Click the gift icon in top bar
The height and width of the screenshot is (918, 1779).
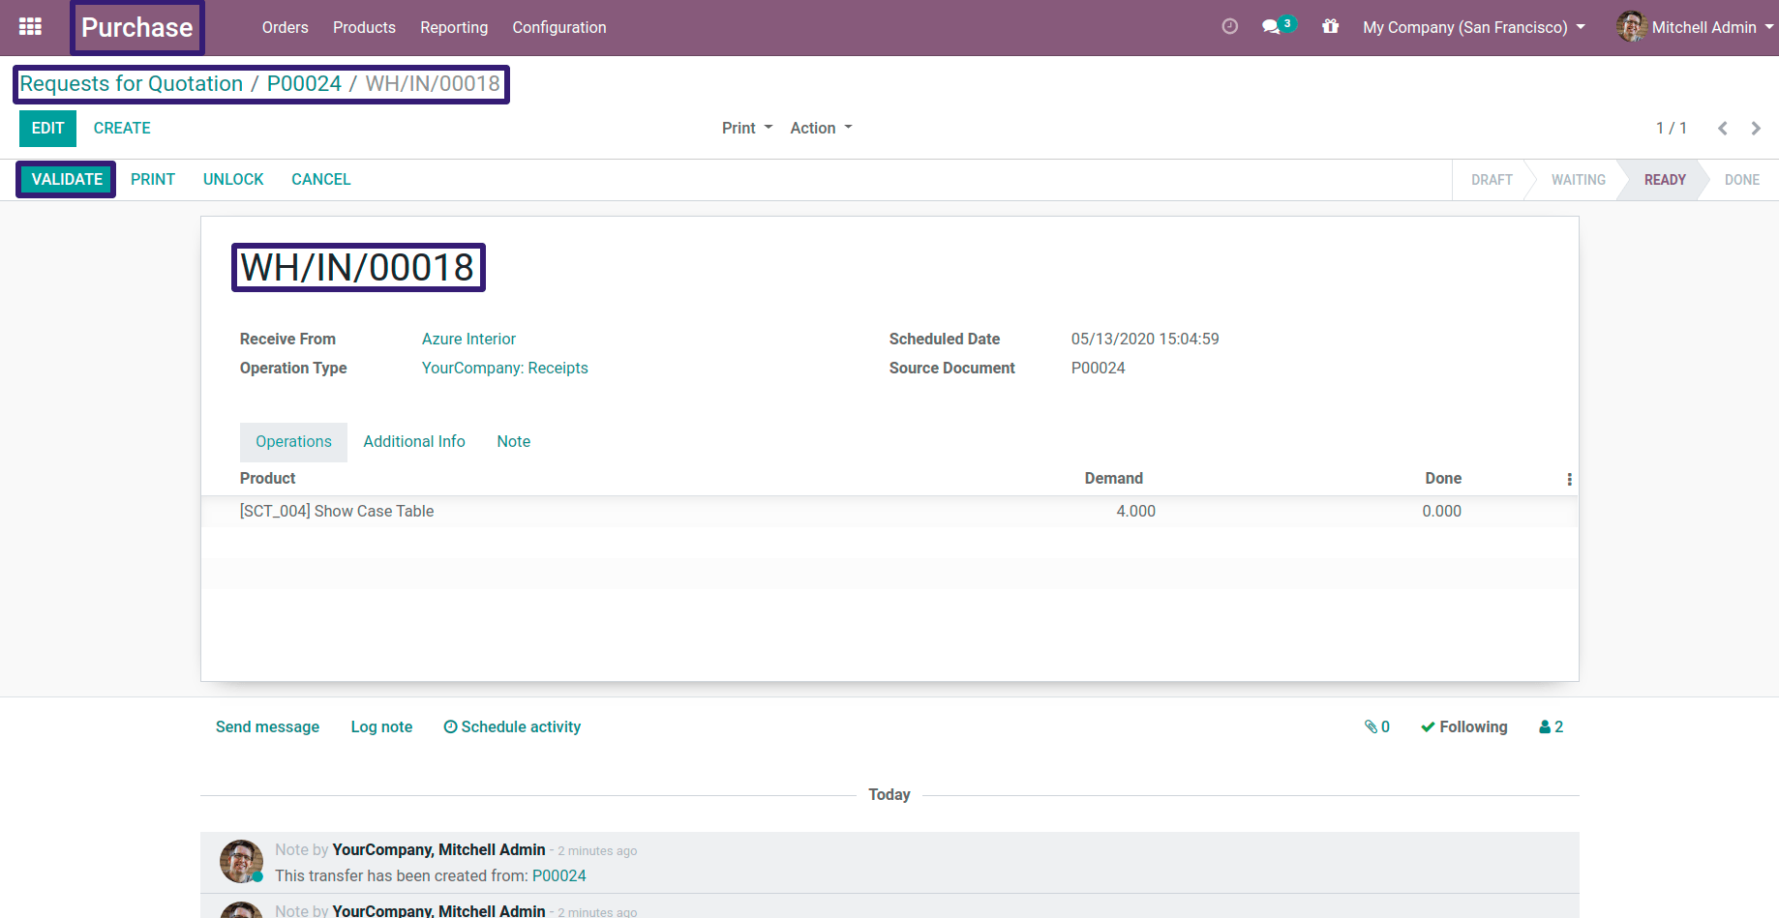pos(1331,27)
